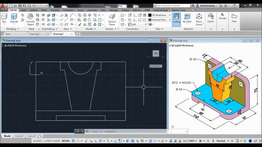Select the Rotate tool in Modify panel
Screen dimensions: 262x147
pyautogui.click(x=90, y=20)
